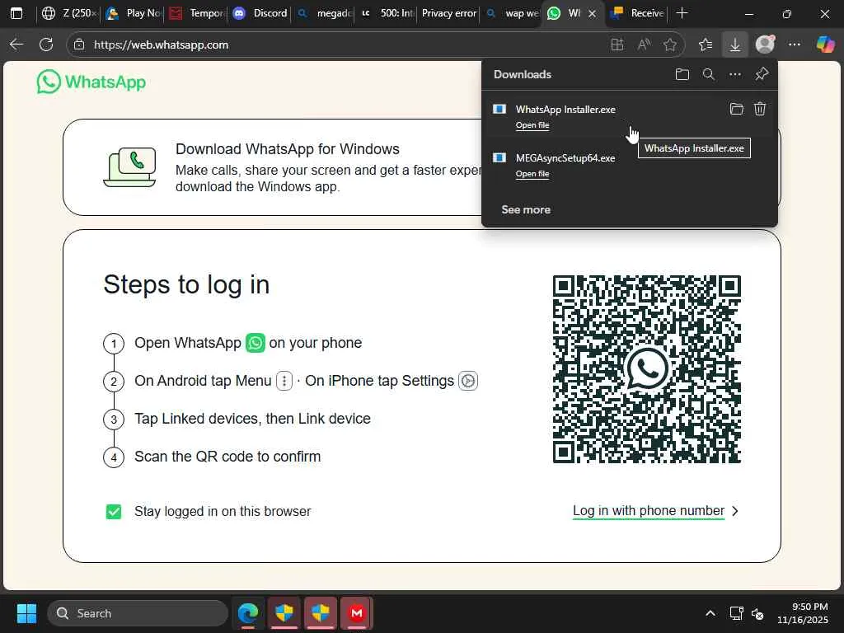Add page to favorites star icon
Viewport: 844px width, 633px height.
click(670, 45)
